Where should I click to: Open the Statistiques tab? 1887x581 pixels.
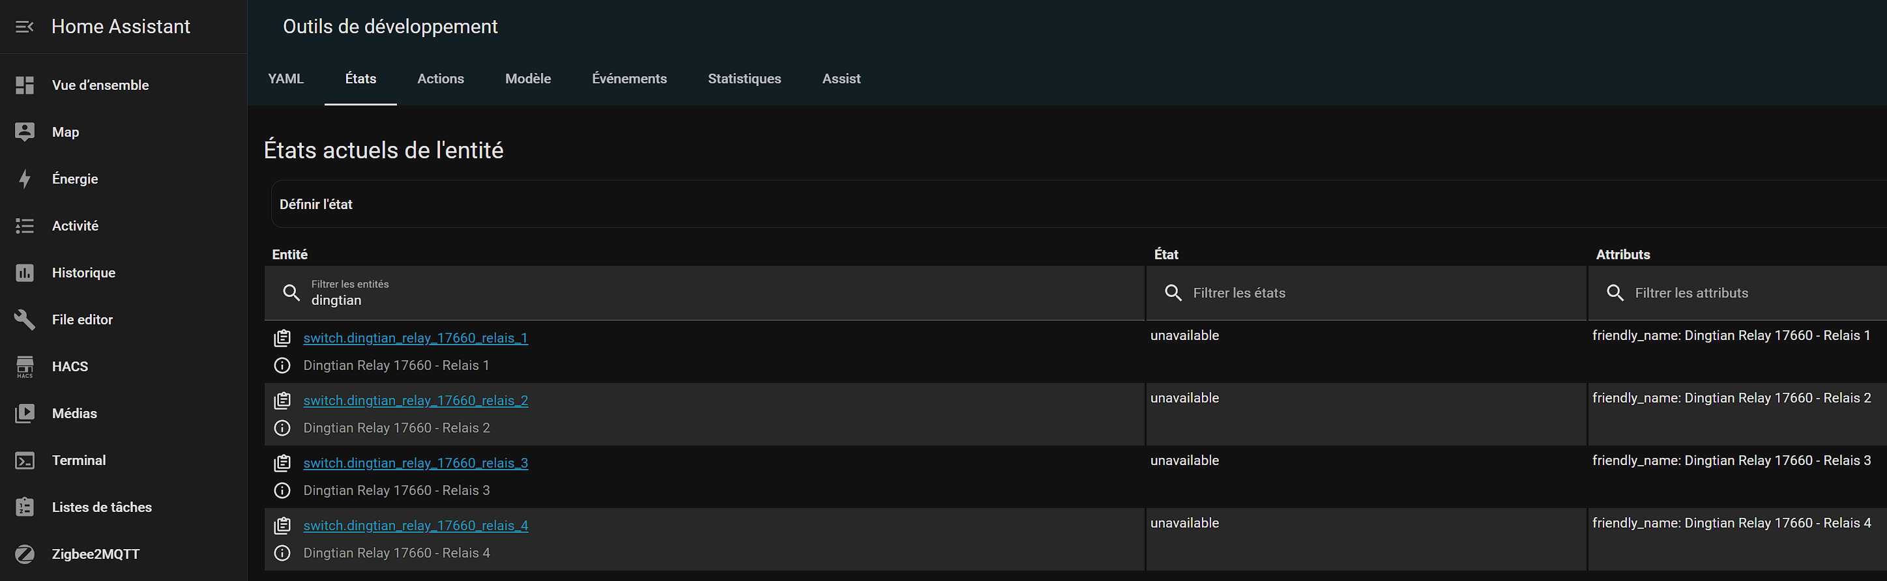(744, 79)
